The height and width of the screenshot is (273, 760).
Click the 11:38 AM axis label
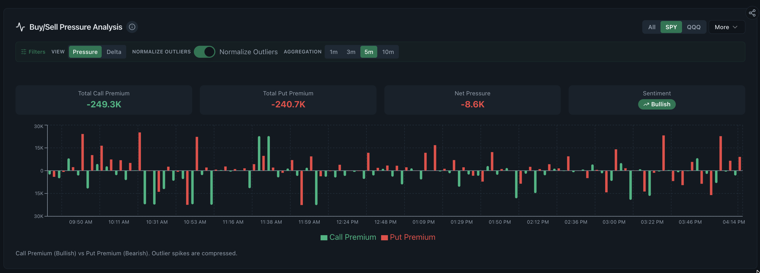click(x=271, y=222)
